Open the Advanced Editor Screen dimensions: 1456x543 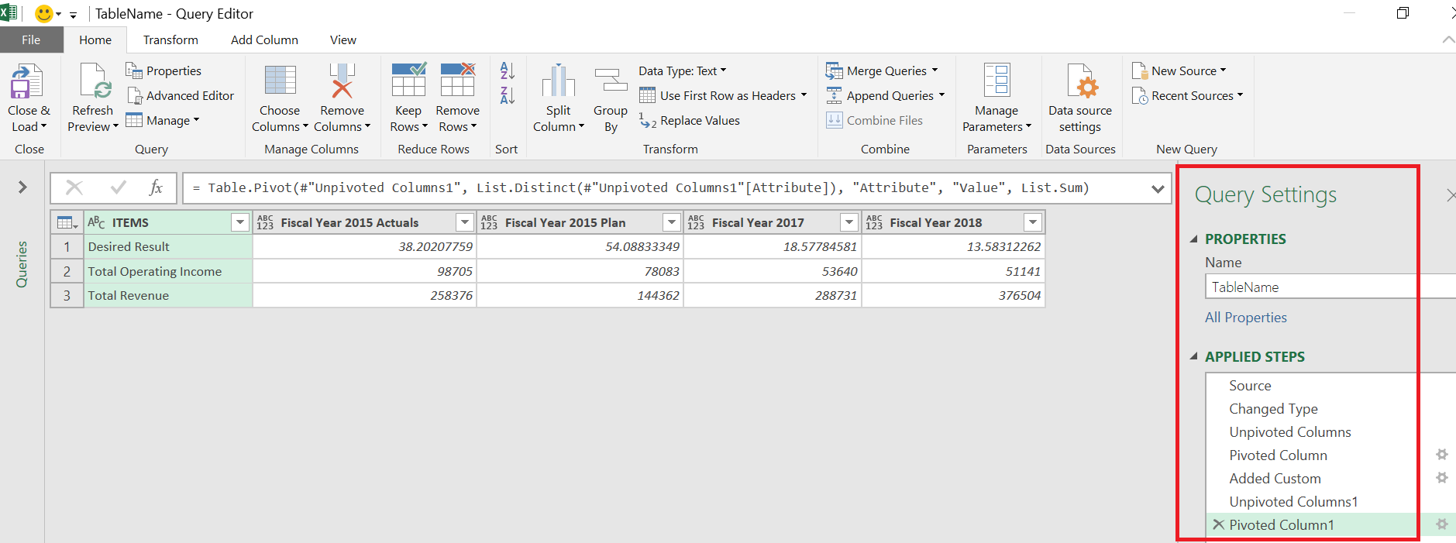[181, 95]
